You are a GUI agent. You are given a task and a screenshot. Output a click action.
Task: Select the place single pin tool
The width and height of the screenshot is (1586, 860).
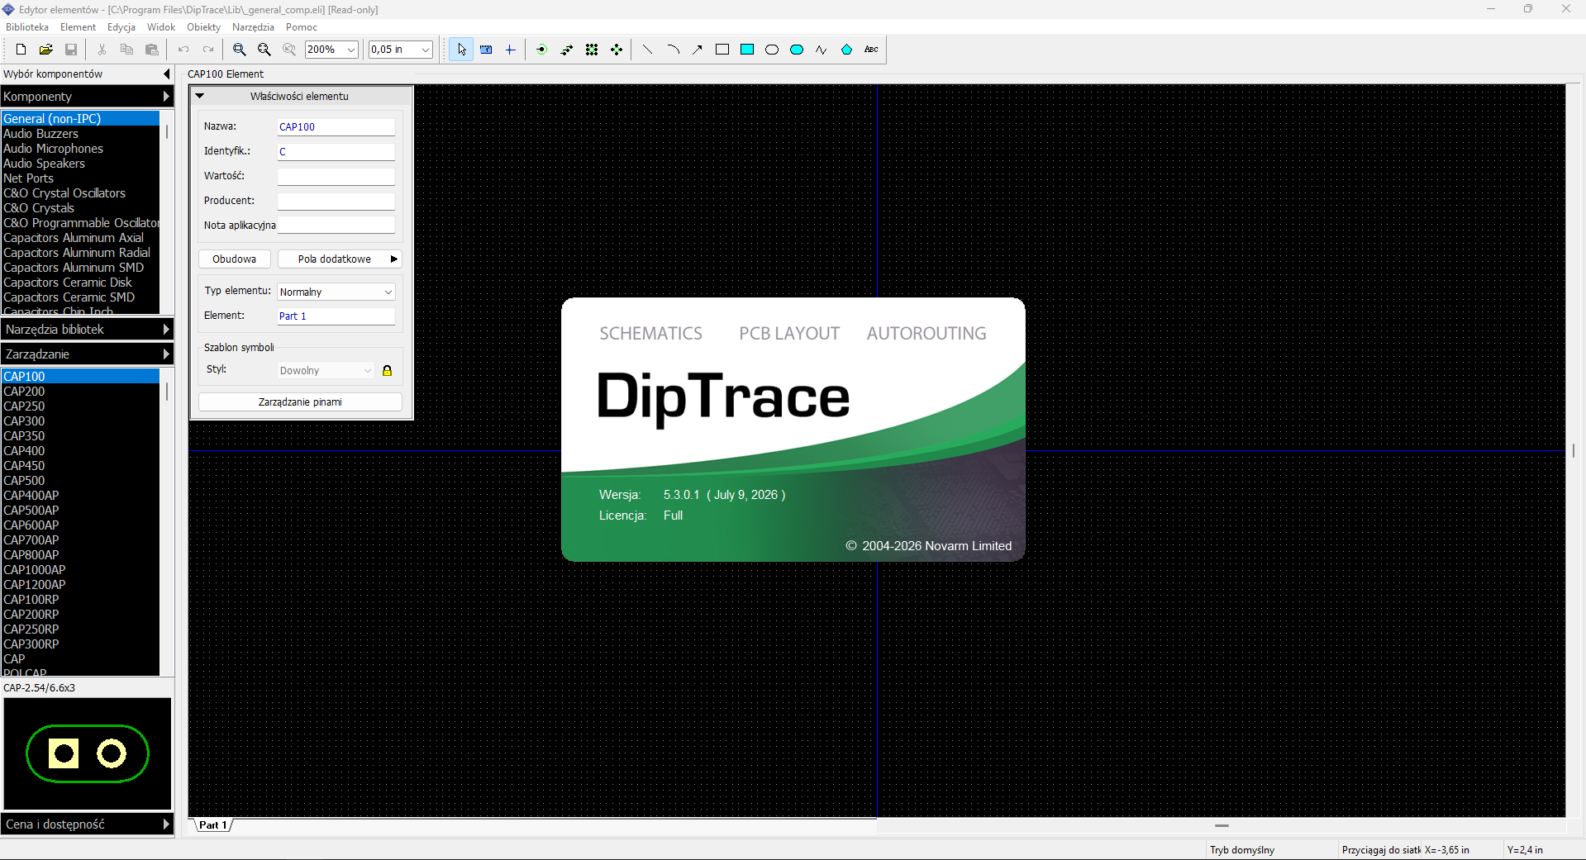tap(541, 50)
